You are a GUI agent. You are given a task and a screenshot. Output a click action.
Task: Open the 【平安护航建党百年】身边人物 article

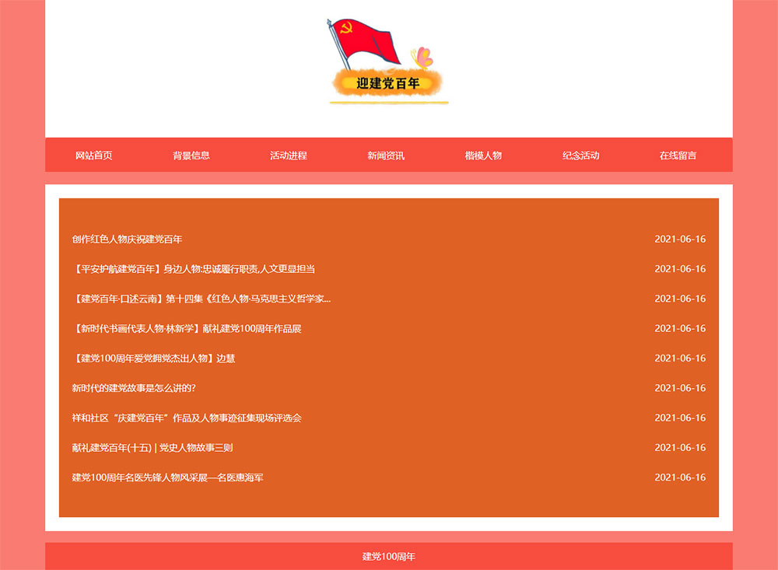point(194,269)
